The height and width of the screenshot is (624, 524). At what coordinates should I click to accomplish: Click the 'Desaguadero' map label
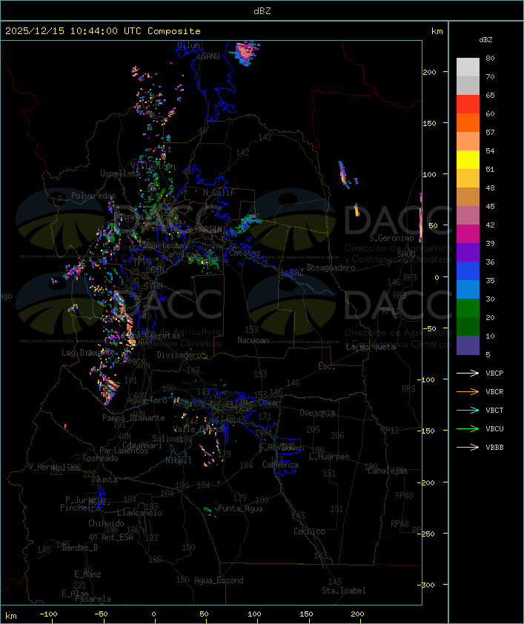click(331, 268)
